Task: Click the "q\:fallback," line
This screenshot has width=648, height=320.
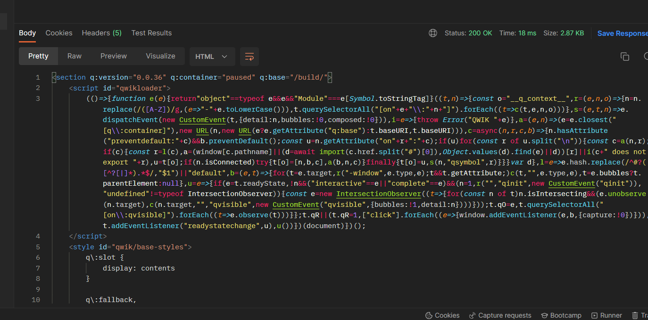Action: [111, 300]
